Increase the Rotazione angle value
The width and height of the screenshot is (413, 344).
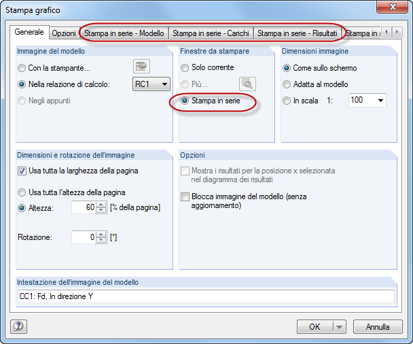coord(101,234)
